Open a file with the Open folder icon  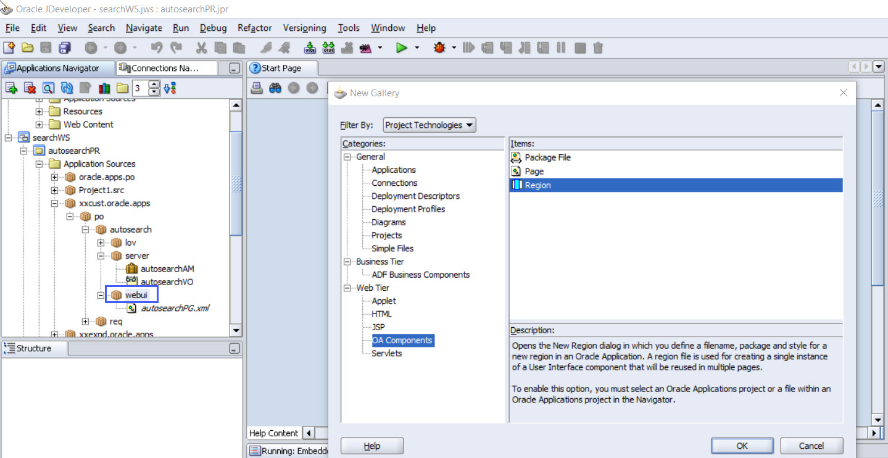point(28,48)
